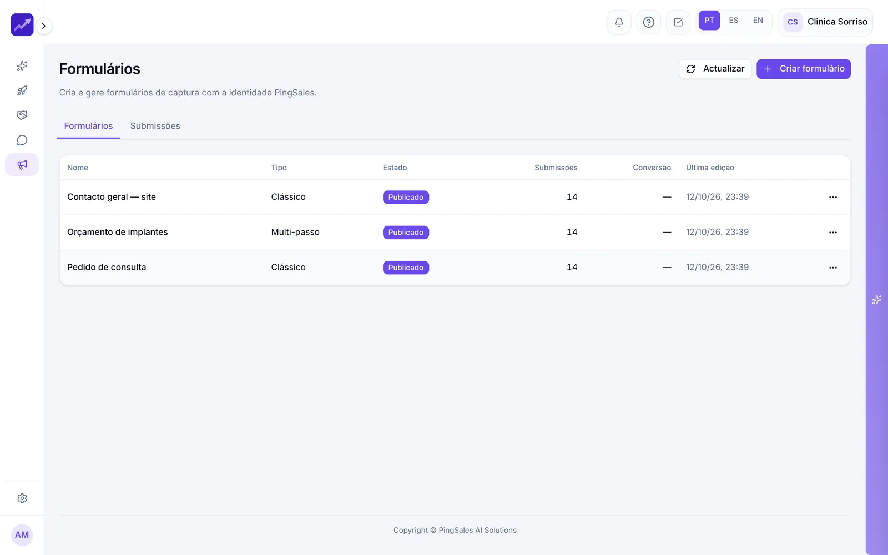This screenshot has width=888, height=555.
Task: Open the rocket sidebar icon
Action: pos(22,90)
